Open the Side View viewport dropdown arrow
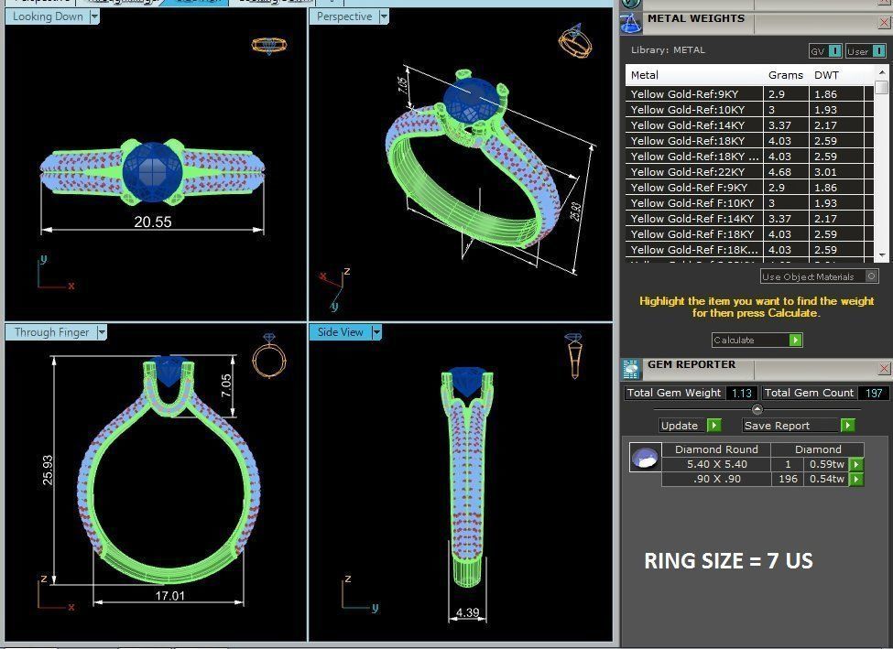893x649 pixels. click(377, 332)
